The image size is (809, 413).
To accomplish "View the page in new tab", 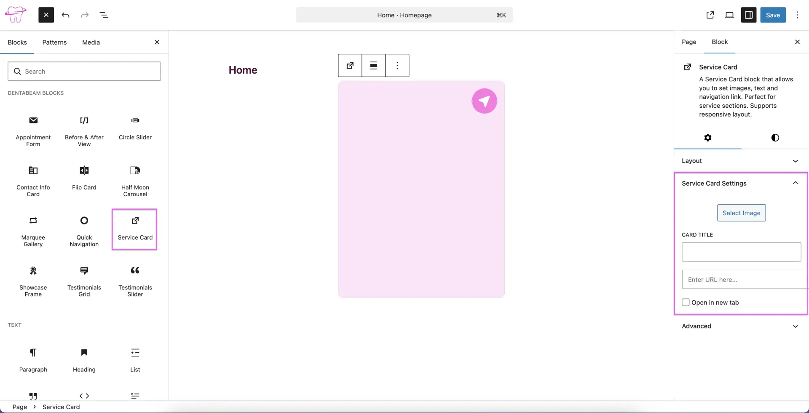I will point(710,15).
